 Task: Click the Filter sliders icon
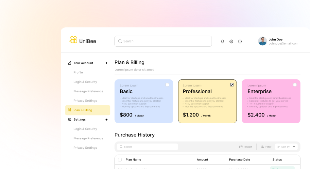(x=262, y=147)
